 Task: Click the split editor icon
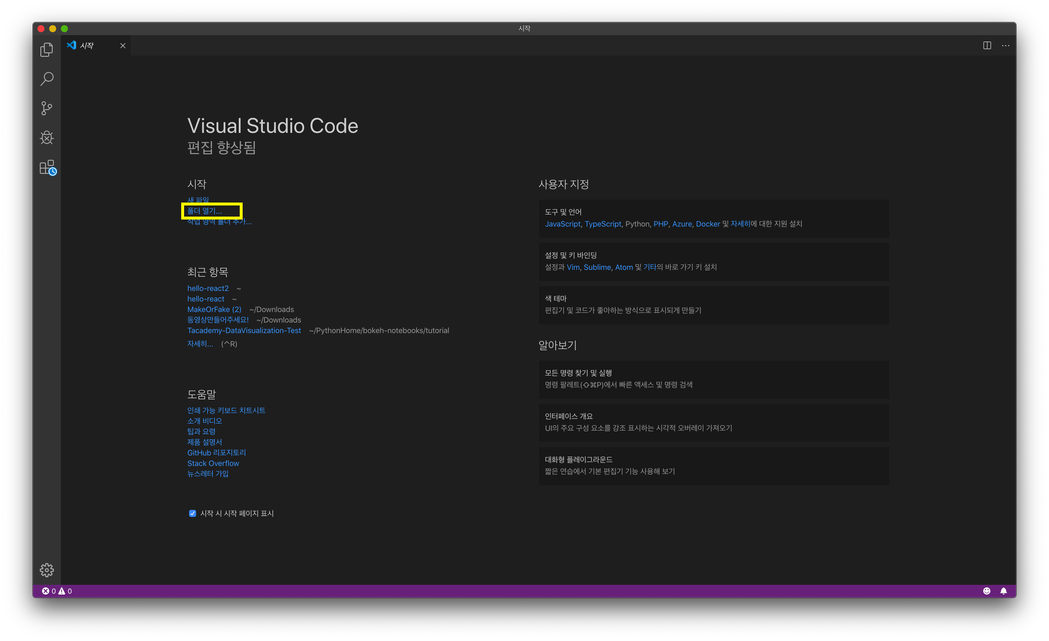coord(987,46)
